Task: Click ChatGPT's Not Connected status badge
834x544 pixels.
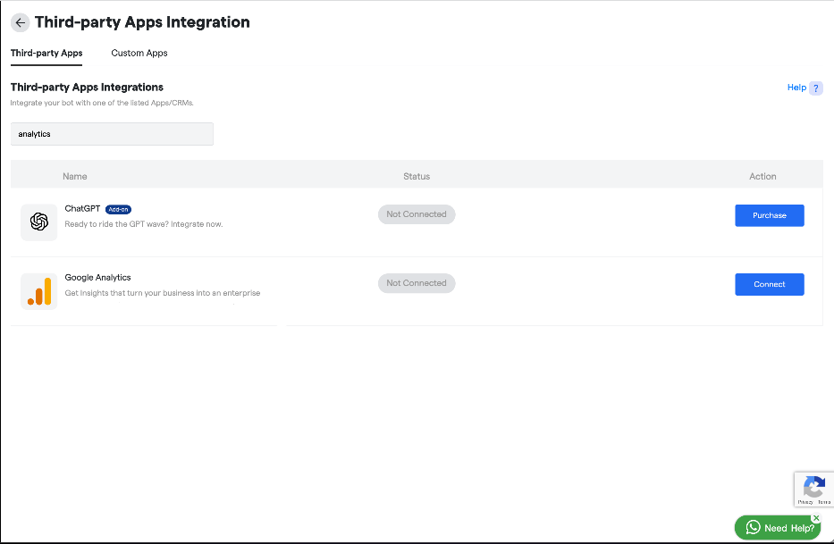Action: click(417, 214)
